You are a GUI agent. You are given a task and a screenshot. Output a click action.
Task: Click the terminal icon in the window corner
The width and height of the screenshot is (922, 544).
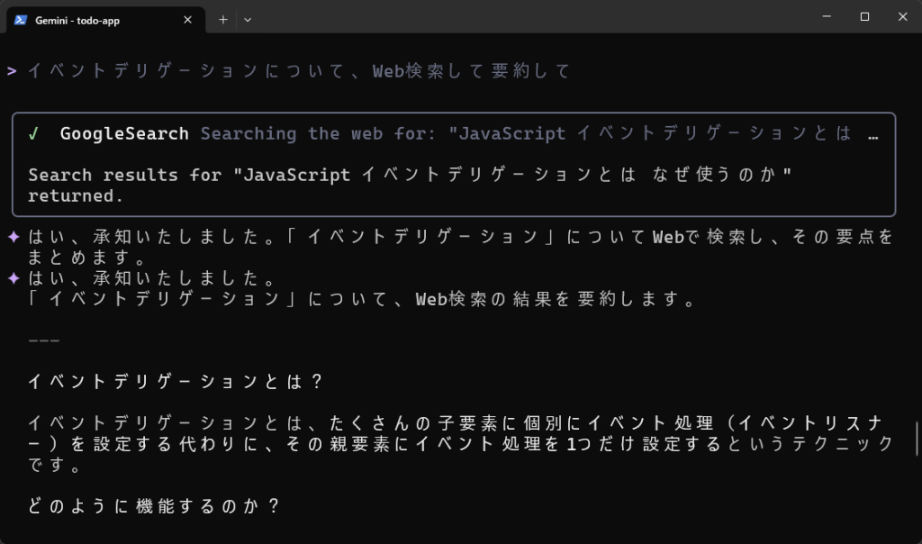[x=20, y=17]
